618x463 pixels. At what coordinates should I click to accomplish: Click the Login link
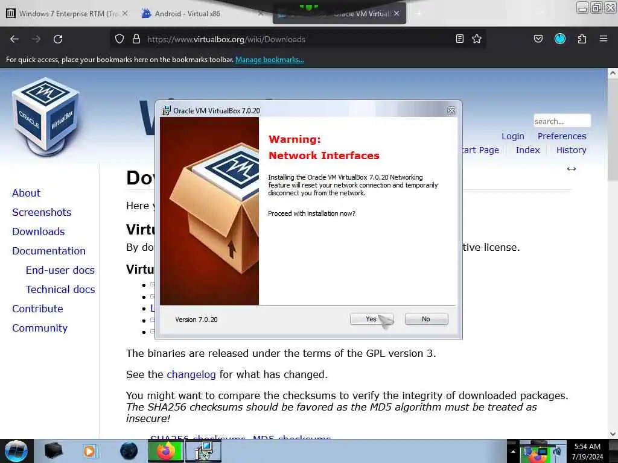[513, 136]
